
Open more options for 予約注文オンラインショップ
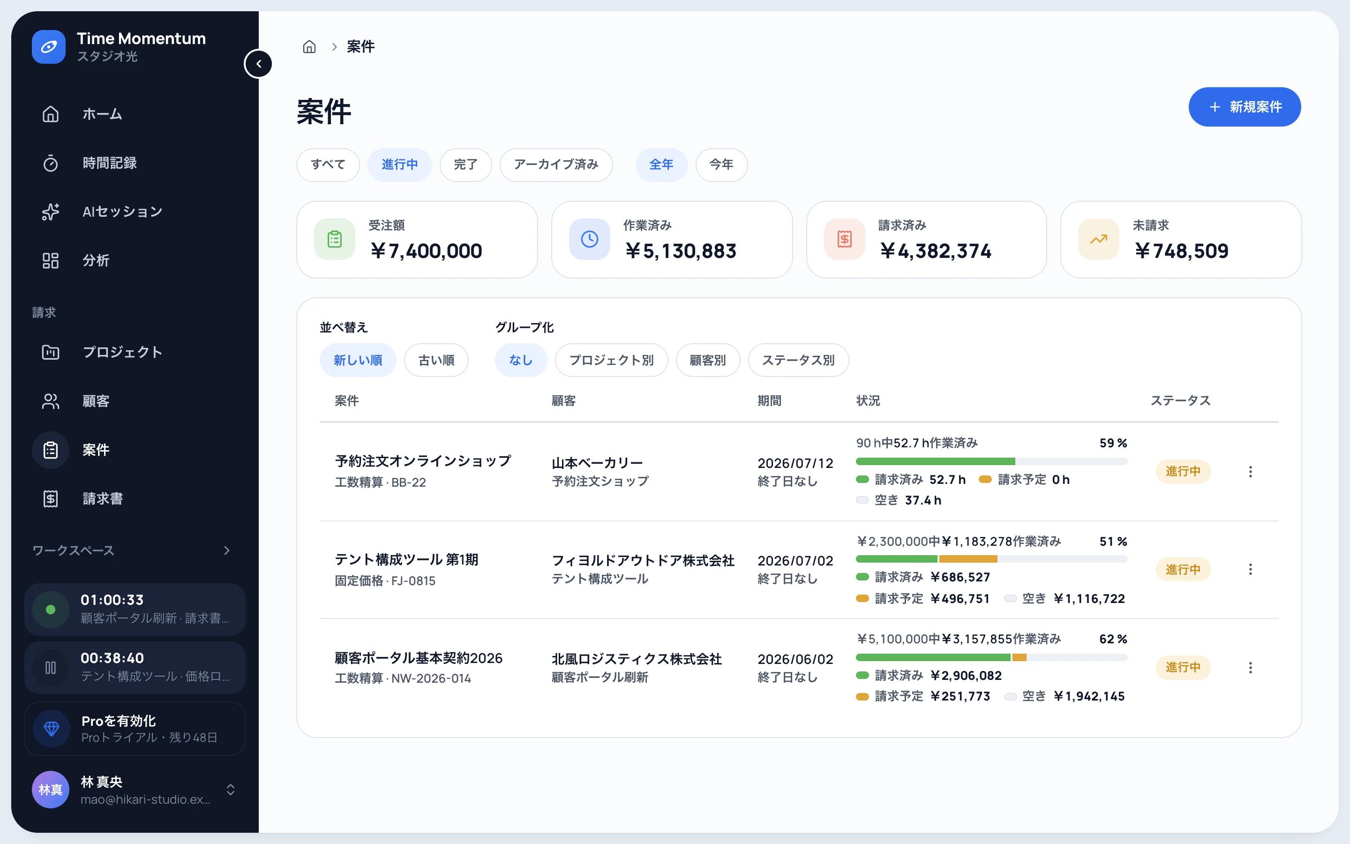tap(1250, 472)
